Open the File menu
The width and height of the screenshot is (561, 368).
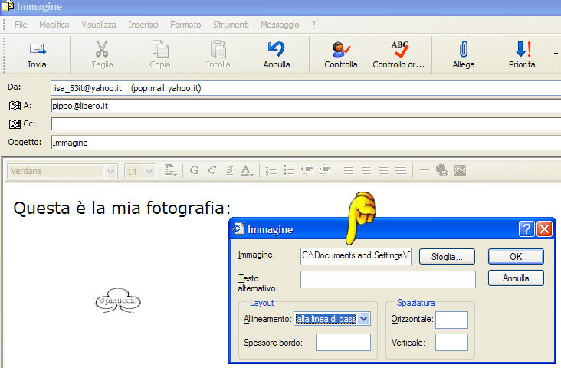[x=21, y=25]
